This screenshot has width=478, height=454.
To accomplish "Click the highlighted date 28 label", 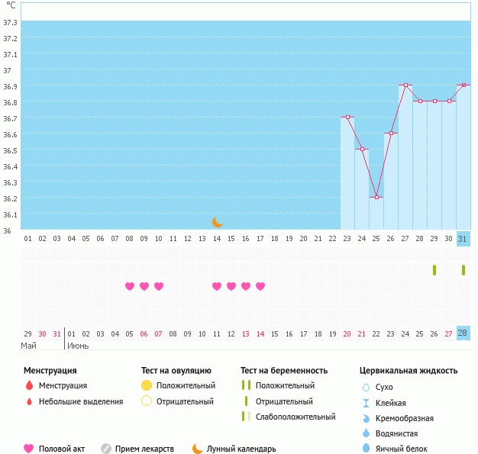I will coord(463,333).
